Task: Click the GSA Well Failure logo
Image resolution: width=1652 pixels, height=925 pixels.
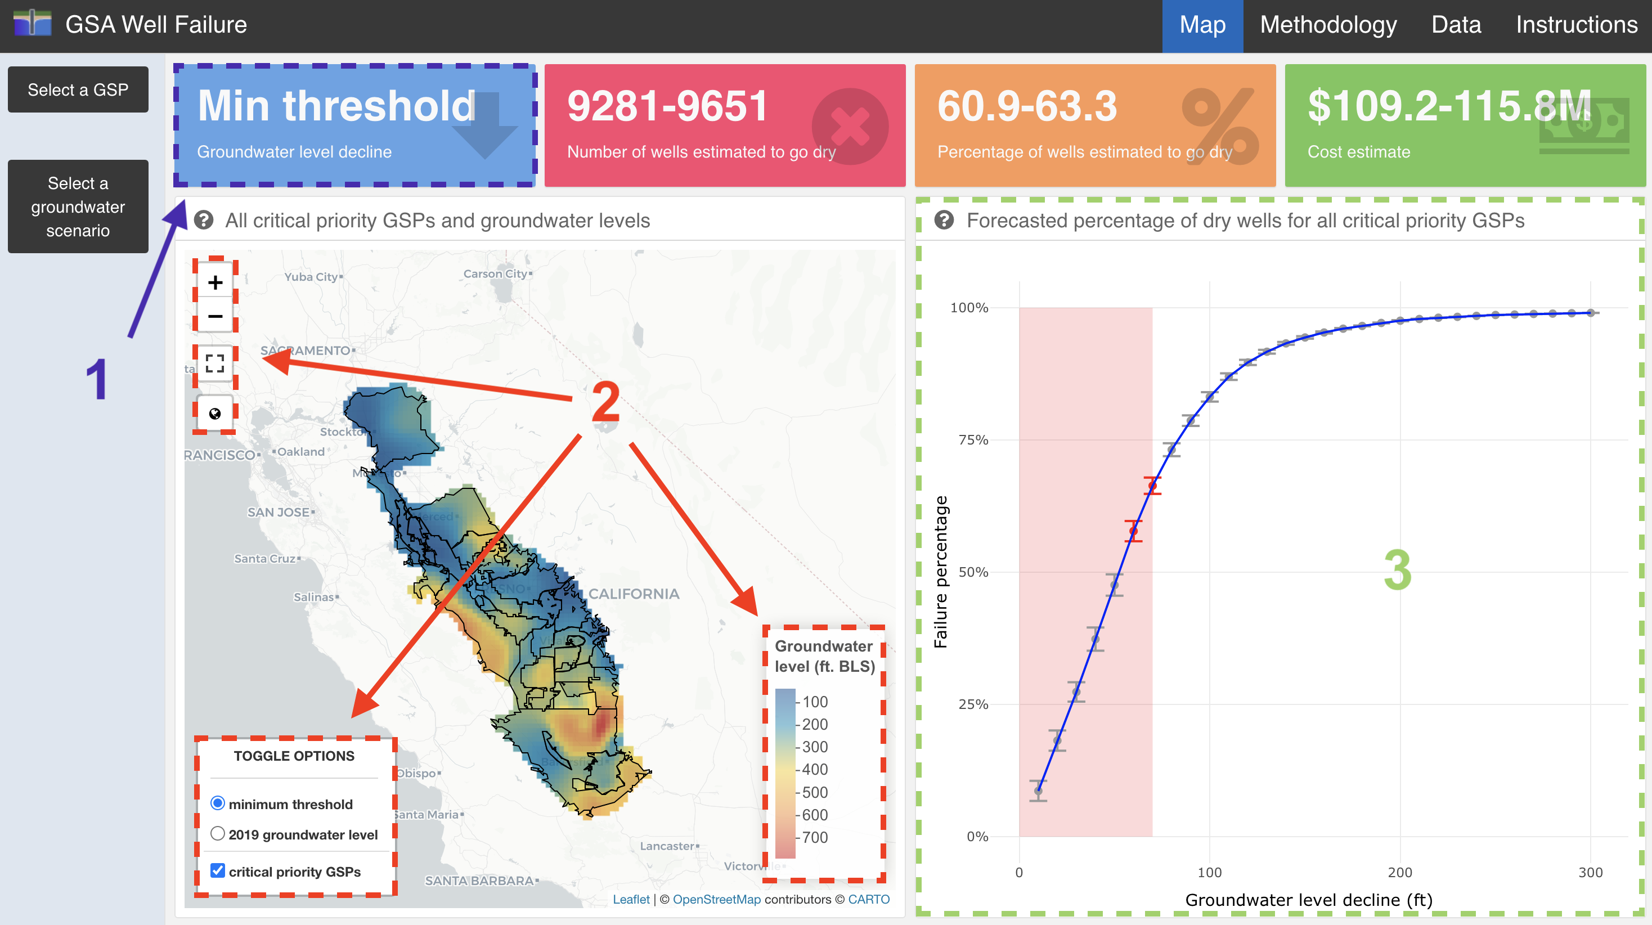Action: (32, 24)
